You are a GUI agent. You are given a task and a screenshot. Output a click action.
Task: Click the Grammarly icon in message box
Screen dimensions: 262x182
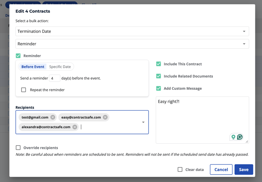[240, 137]
